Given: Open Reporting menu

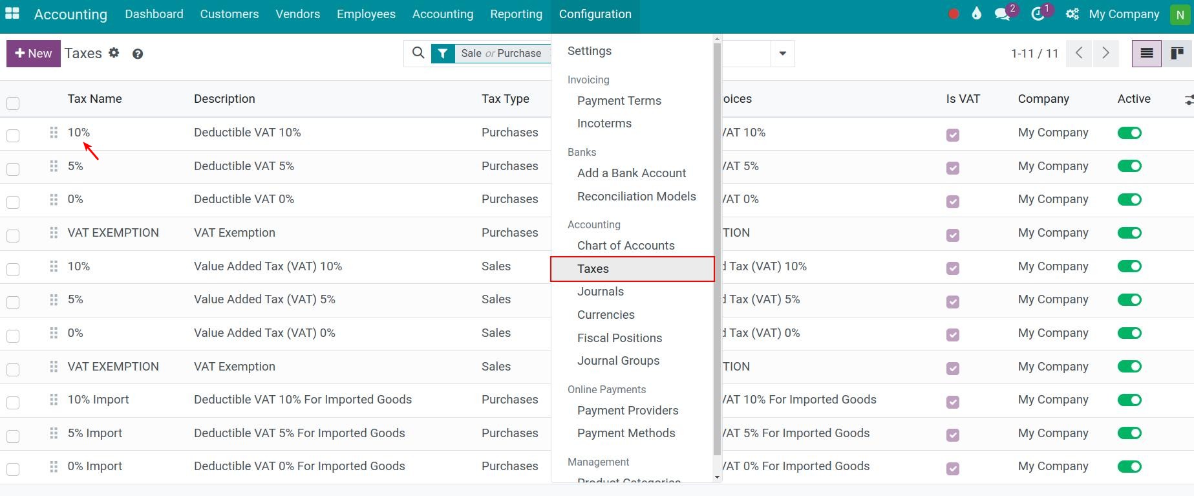Looking at the screenshot, I should point(516,14).
